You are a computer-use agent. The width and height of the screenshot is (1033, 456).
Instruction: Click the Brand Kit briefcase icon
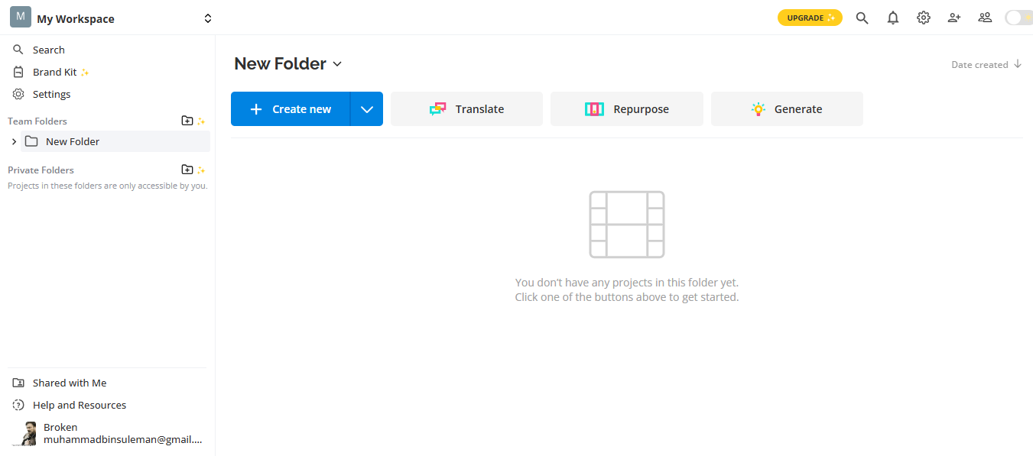pyautogui.click(x=18, y=72)
